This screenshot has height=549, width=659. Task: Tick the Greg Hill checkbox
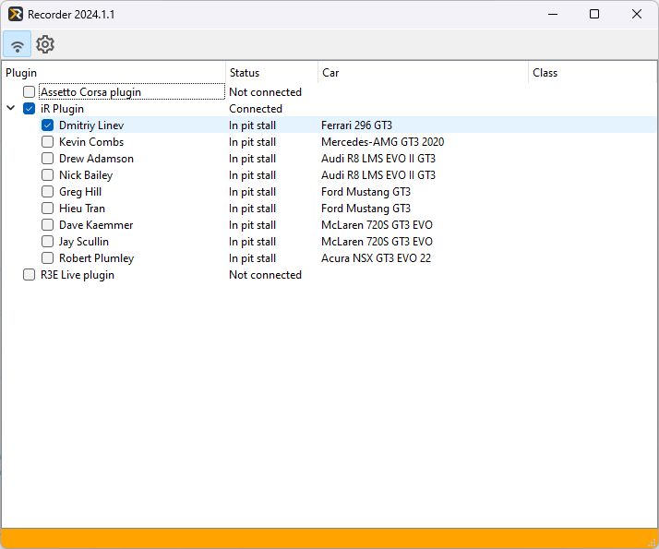[47, 192]
